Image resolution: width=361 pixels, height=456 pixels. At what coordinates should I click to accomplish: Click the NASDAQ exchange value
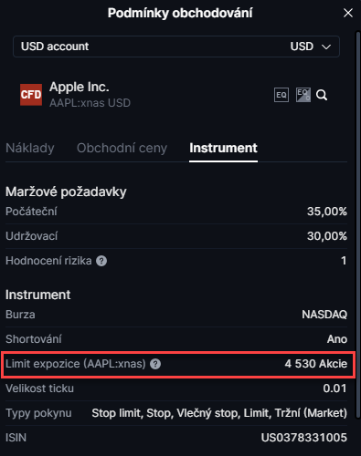[x=324, y=315]
